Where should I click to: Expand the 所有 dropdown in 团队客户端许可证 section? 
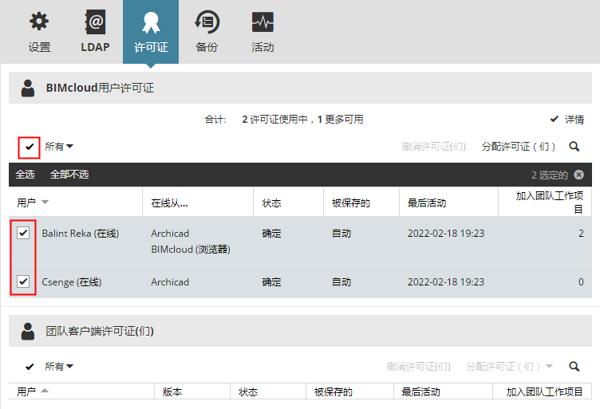59,366
